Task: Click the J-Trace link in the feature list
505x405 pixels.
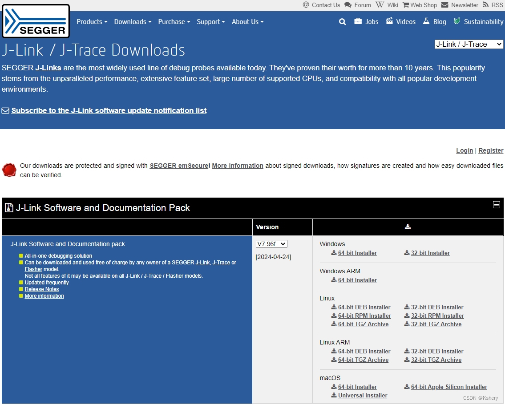Action: pyautogui.click(x=221, y=263)
